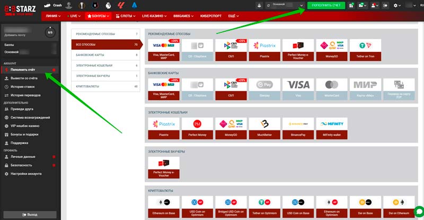424x220 pixels.
Task: Open the green live chat bubble
Action: tap(418, 210)
